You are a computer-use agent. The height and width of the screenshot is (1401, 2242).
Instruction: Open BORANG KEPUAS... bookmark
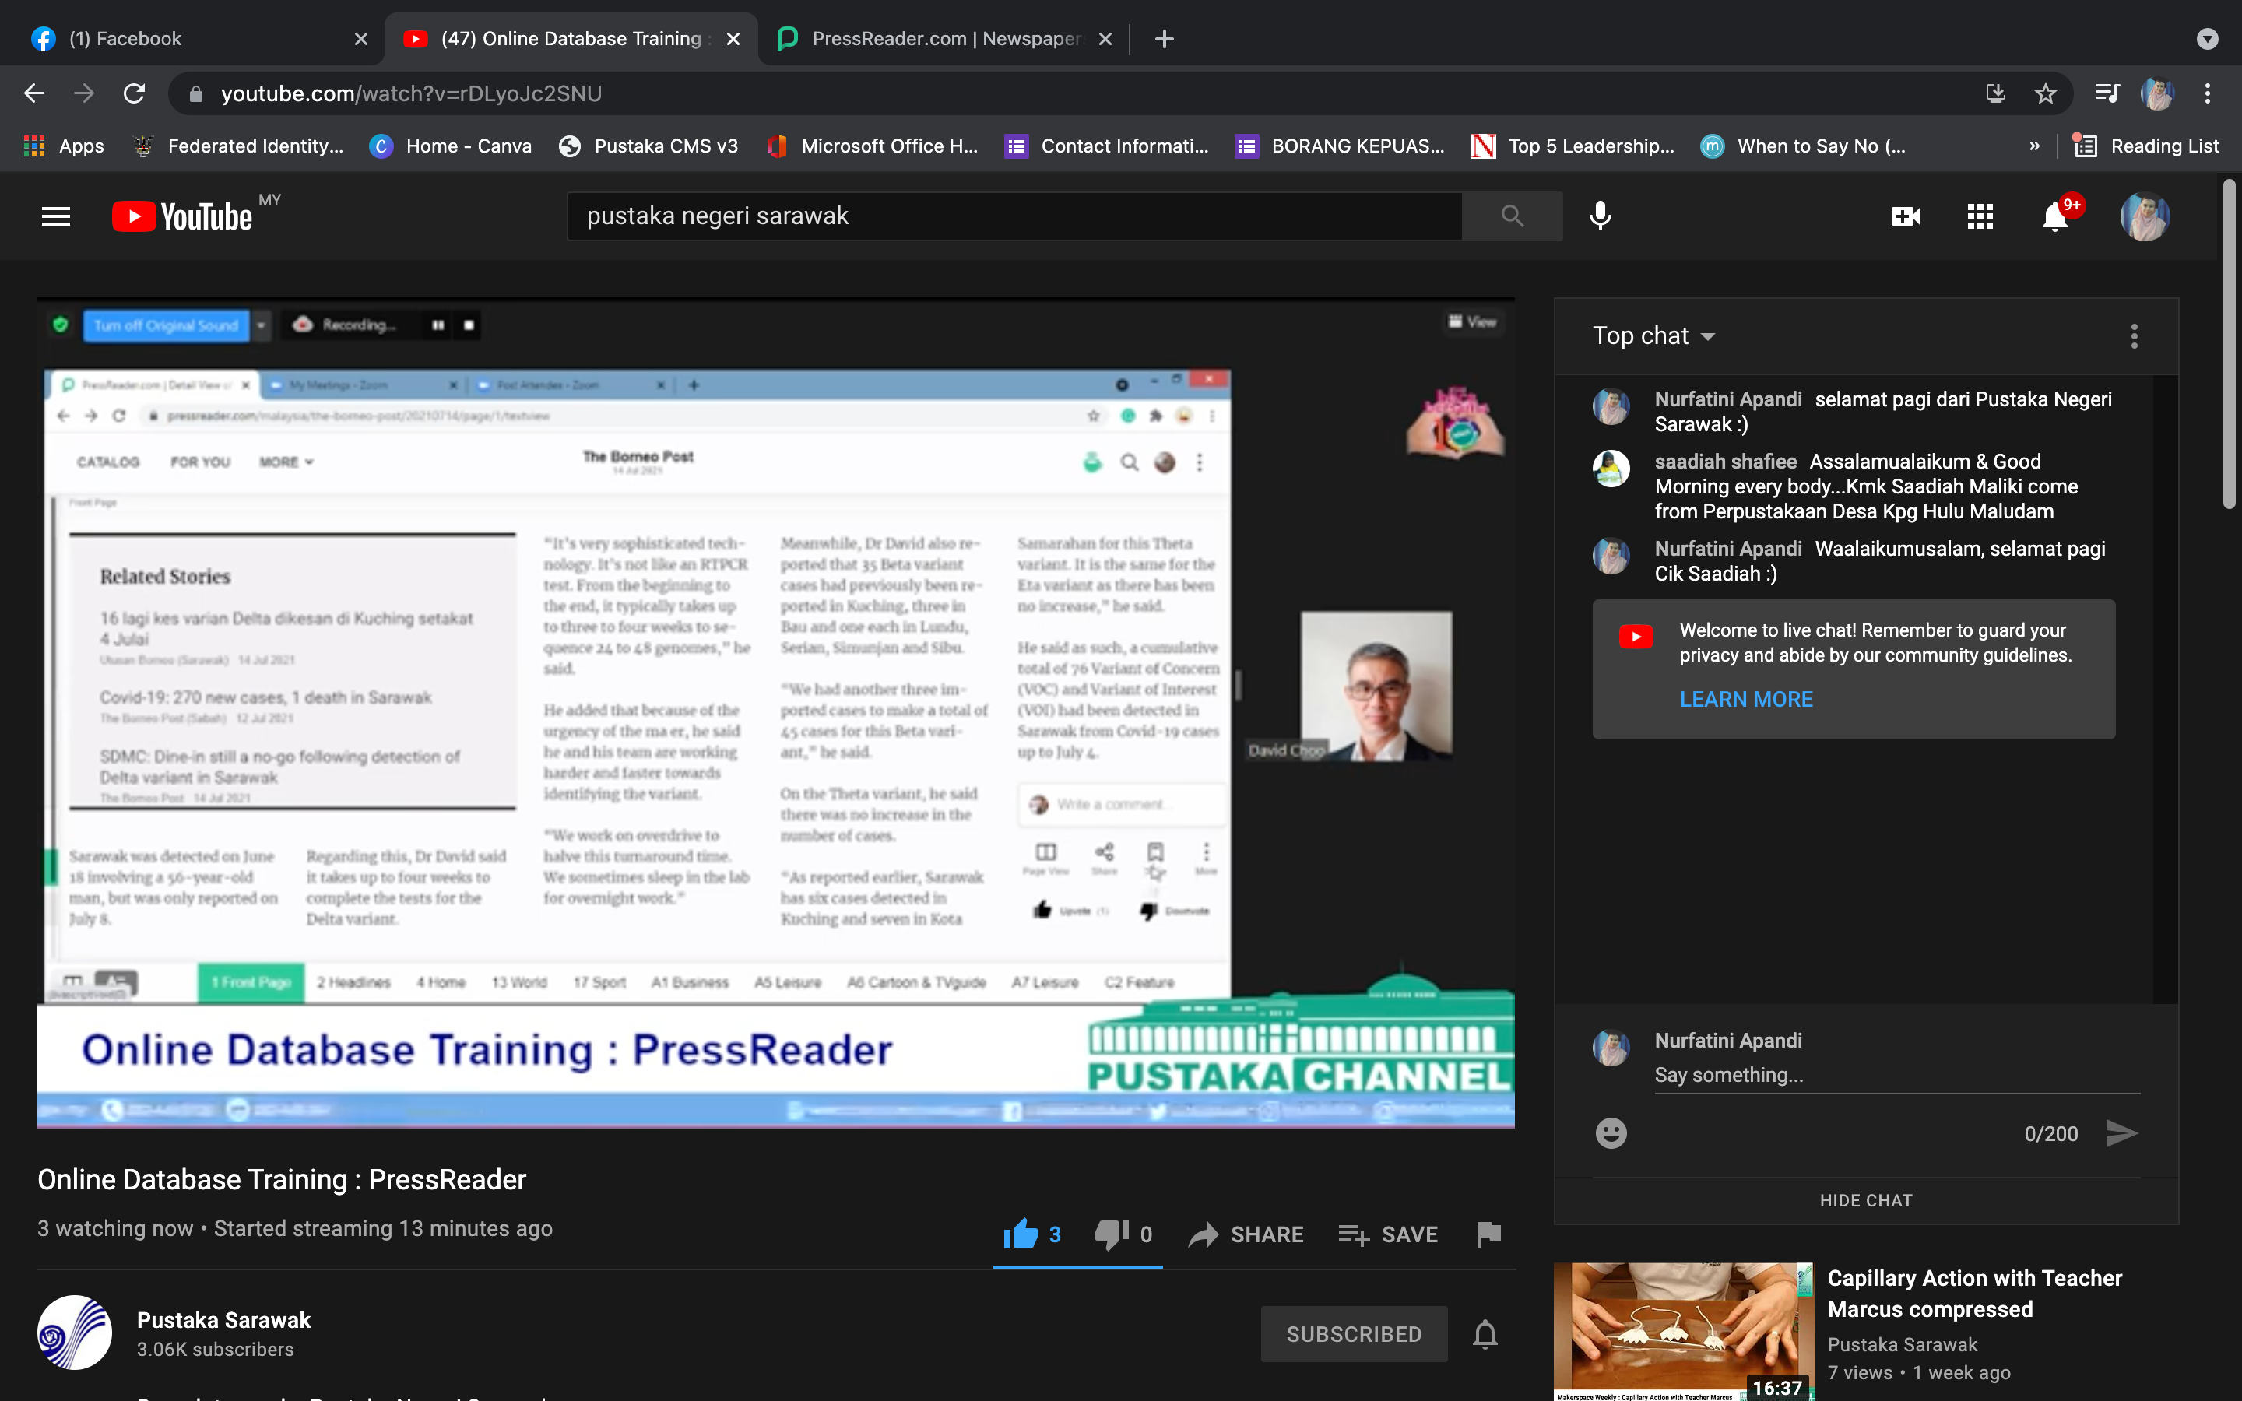coord(1340,146)
